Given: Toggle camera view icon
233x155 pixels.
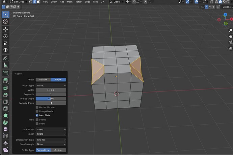Looking at the screenshot, I should click(x=231, y=42).
